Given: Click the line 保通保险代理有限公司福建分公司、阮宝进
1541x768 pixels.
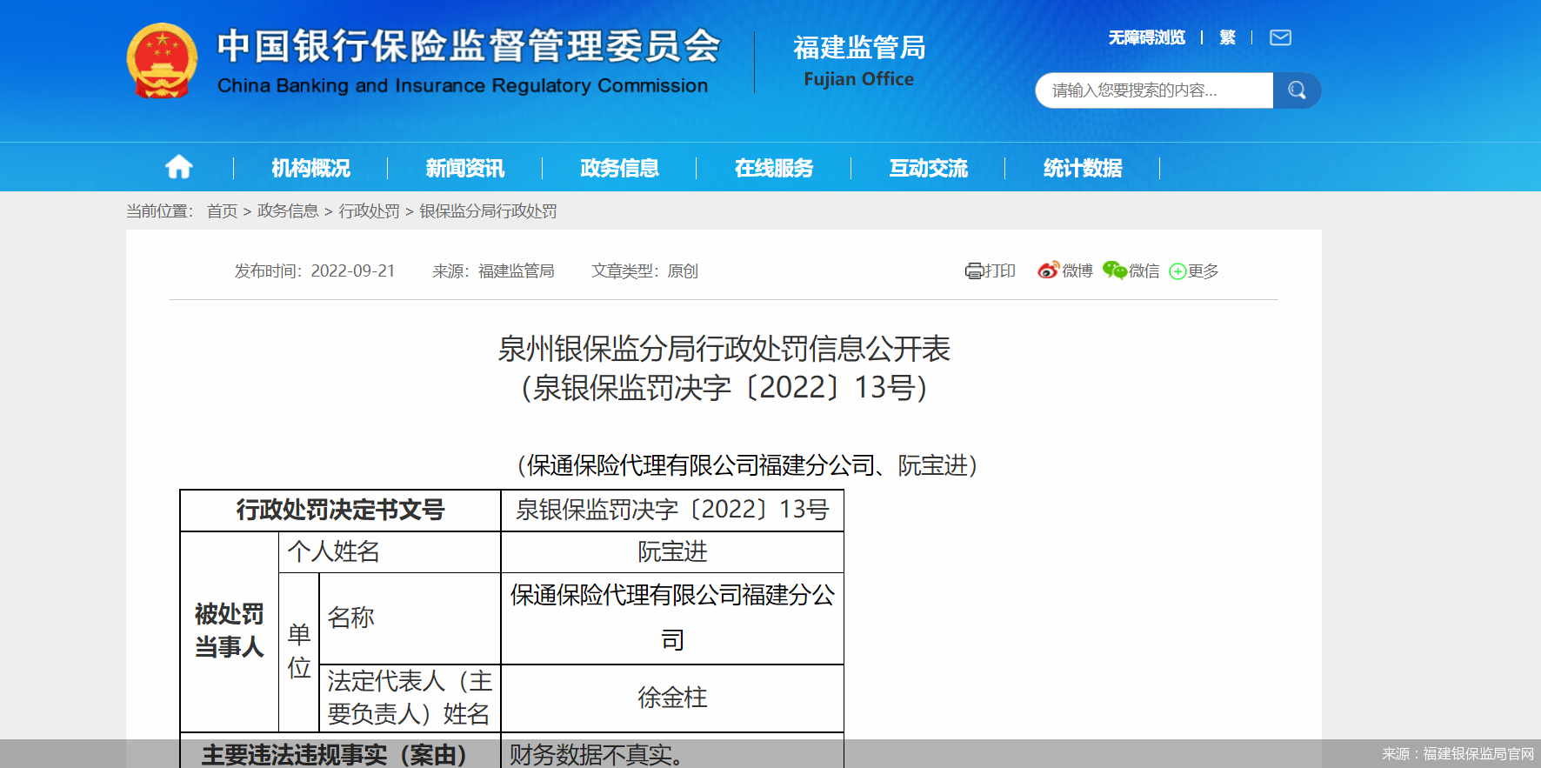Looking at the screenshot, I should 748,465.
